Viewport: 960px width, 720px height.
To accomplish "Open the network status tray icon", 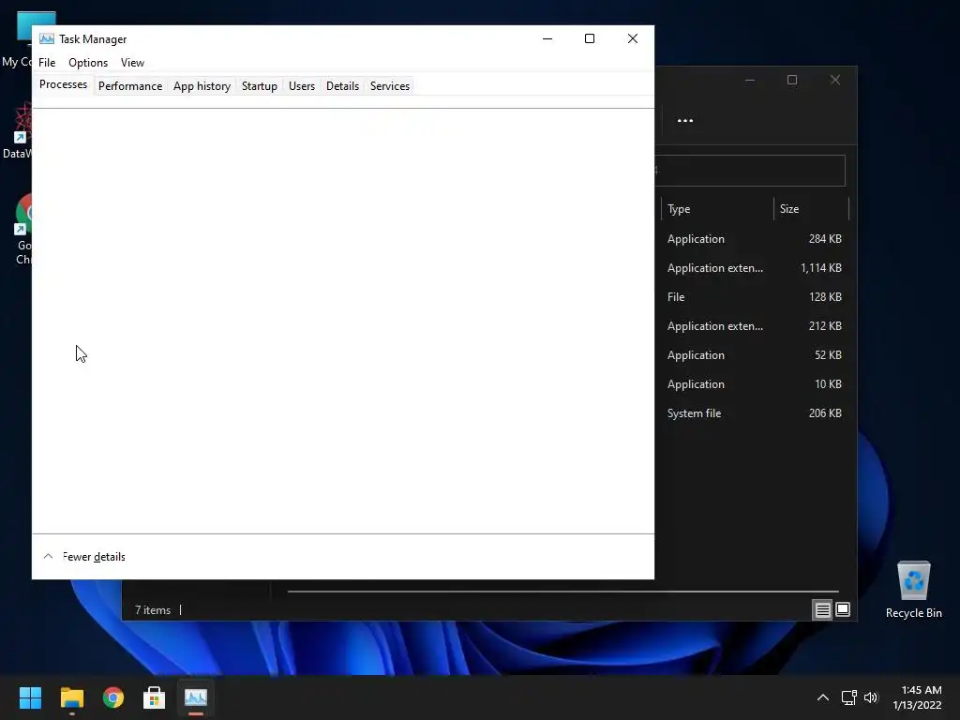I will tap(848, 697).
